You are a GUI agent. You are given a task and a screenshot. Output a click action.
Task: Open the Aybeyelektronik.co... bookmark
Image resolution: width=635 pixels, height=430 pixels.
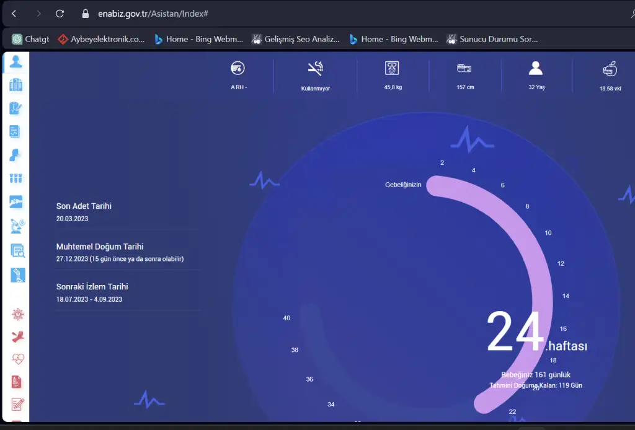(x=101, y=39)
